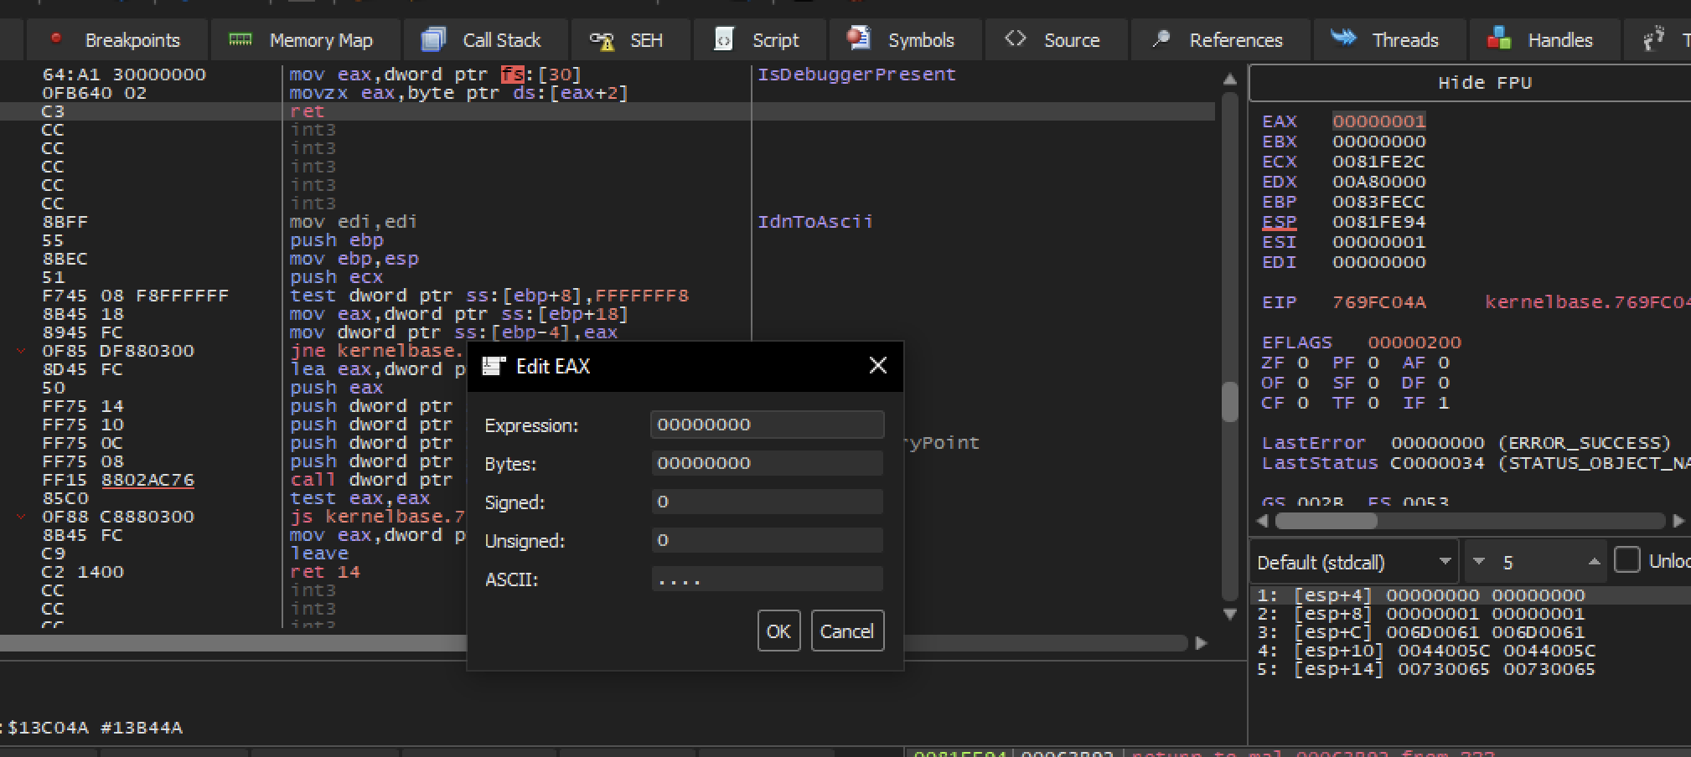Click the Bytes input field

click(767, 463)
